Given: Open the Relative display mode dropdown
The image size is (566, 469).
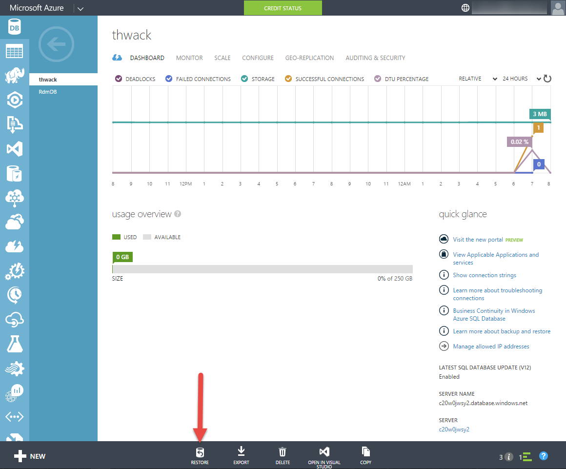Looking at the screenshot, I should 478,79.
